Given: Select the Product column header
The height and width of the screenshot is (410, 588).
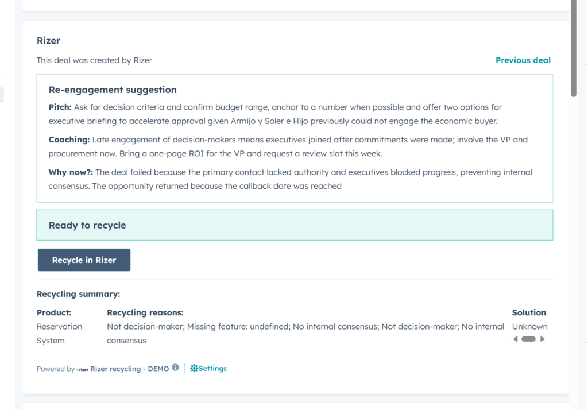Looking at the screenshot, I should coord(54,312).
